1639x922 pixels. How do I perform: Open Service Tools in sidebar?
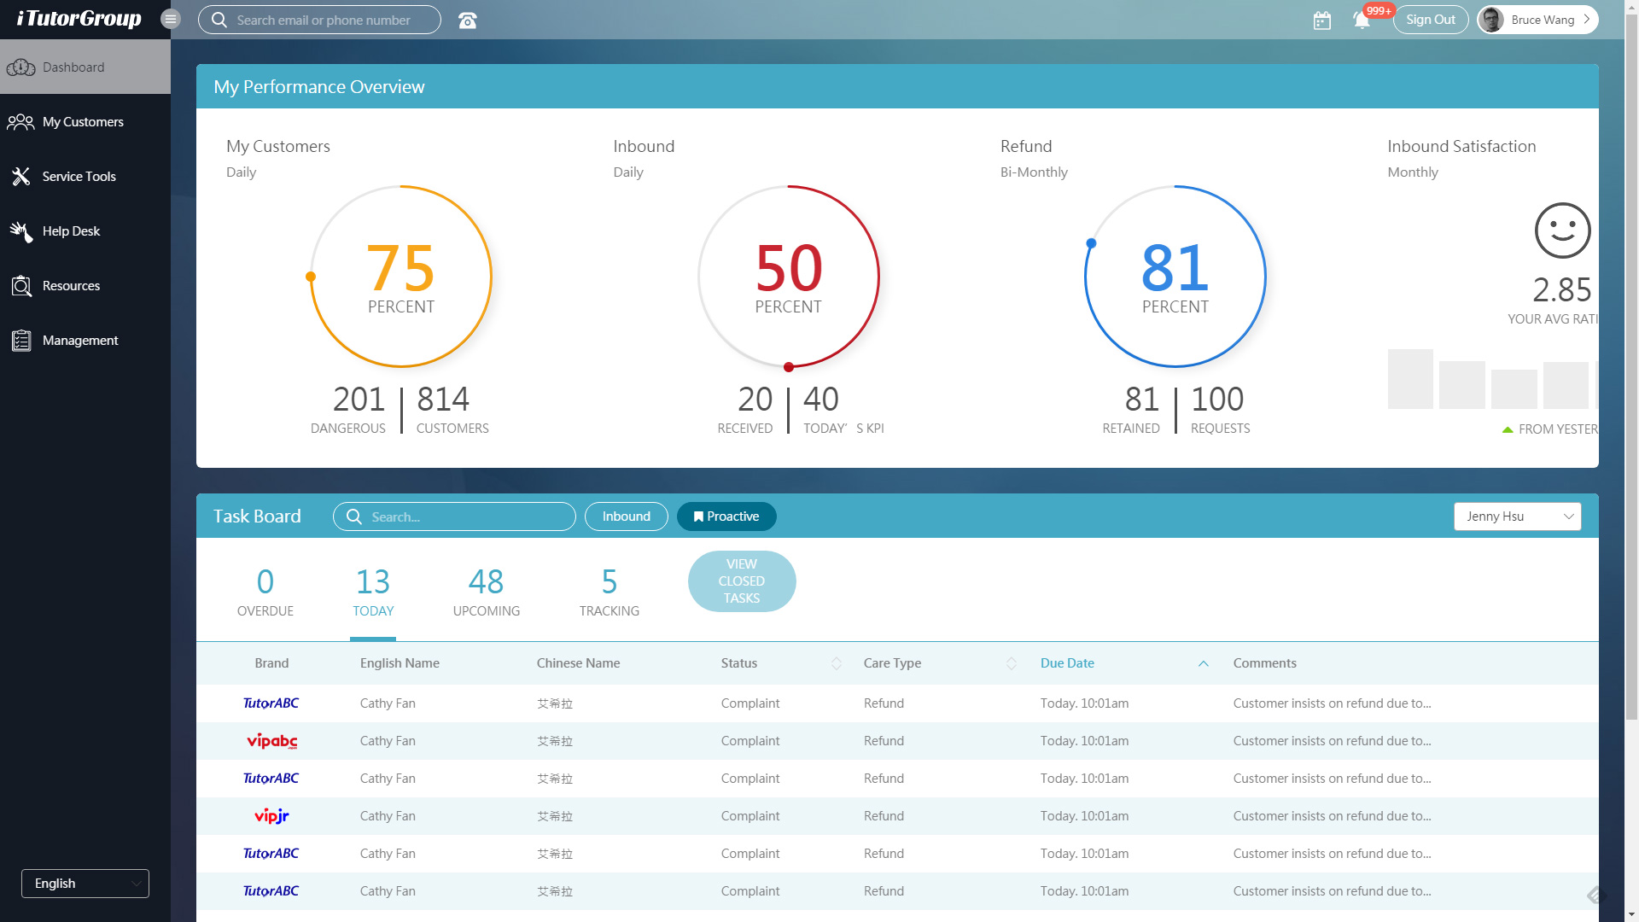[x=79, y=177]
